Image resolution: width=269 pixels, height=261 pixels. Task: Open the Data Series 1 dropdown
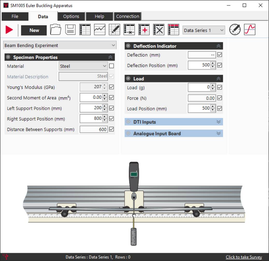tap(203, 30)
